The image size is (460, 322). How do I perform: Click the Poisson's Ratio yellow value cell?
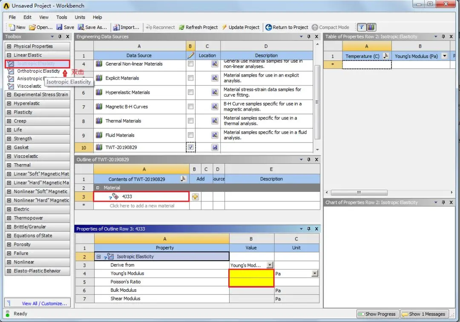[x=251, y=282]
